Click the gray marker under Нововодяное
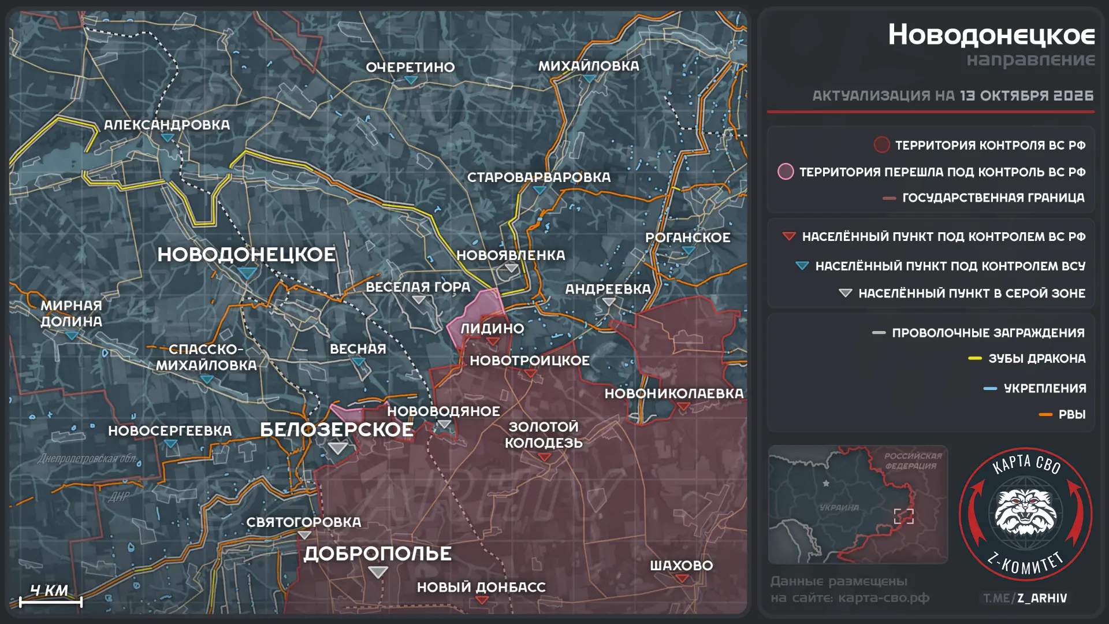This screenshot has width=1109, height=624. pyautogui.click(x=444, y=425)
